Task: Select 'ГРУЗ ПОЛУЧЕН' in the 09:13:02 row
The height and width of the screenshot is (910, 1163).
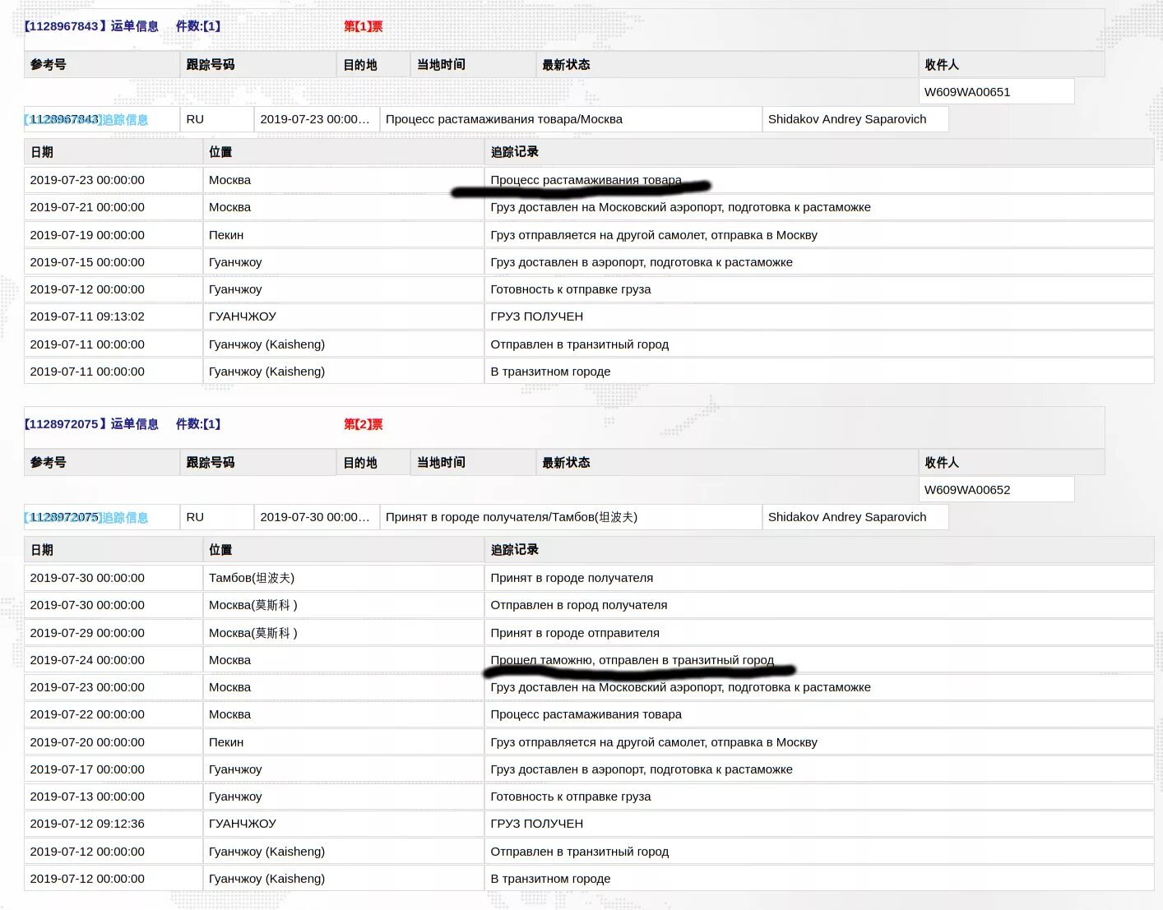Action: (819, 316)
